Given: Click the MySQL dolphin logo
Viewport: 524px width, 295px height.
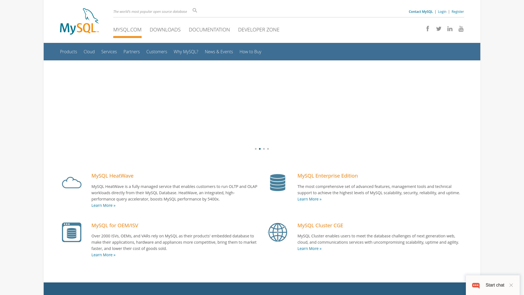Looking at the screenshot, I should coord(79,21).
